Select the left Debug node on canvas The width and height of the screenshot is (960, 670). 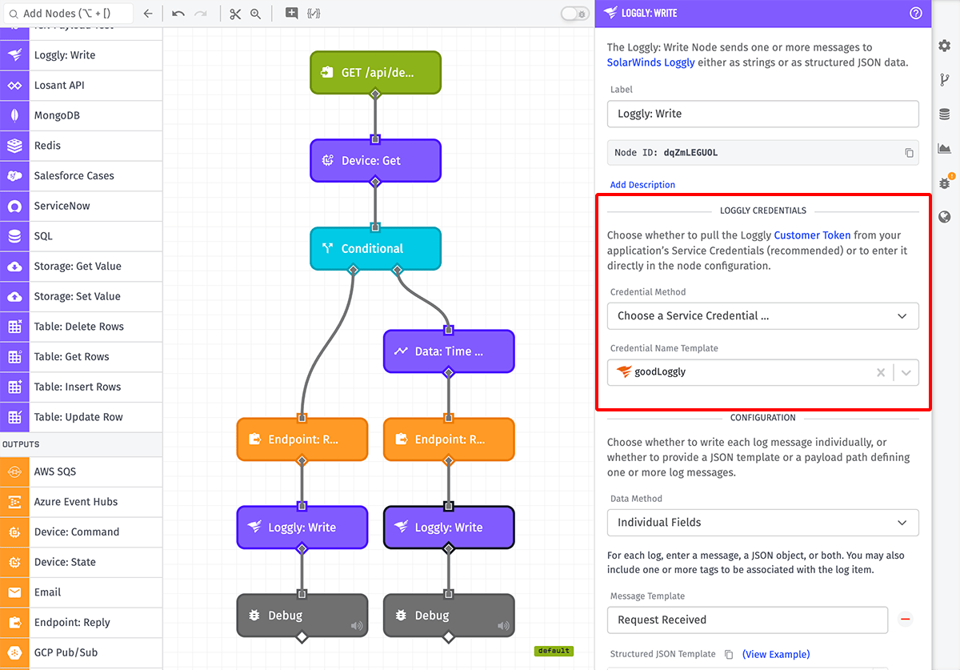click(302, 616)
